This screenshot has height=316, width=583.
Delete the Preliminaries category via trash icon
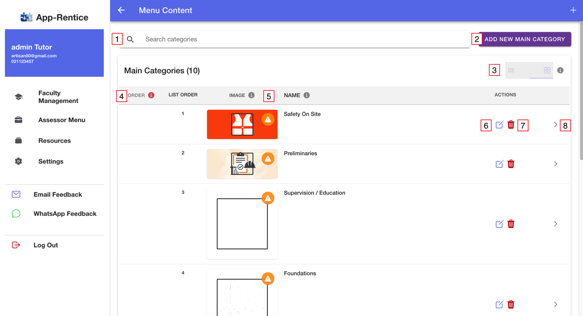coord(511,164)
